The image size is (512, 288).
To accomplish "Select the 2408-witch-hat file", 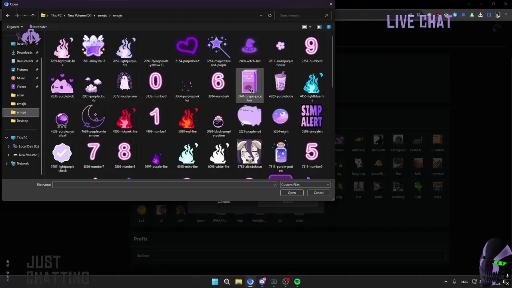I will [x=250, y=49].
